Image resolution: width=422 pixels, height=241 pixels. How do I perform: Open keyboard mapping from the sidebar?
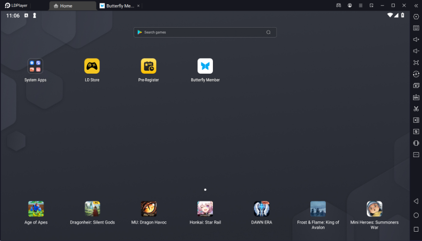pyautogui.click(x=416, y=28)
